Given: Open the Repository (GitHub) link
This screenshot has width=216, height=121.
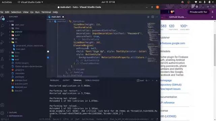Looking at the screenshot, I should [171, 85].
